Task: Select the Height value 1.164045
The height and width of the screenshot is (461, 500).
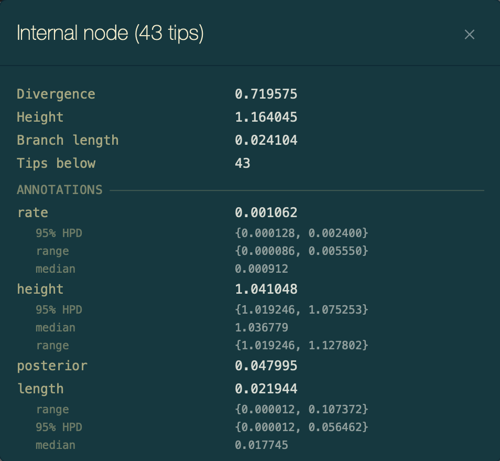Action: coord(266,117)
